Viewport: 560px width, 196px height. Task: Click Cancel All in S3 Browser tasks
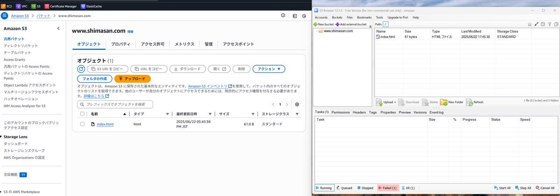(x=545, y=188)
